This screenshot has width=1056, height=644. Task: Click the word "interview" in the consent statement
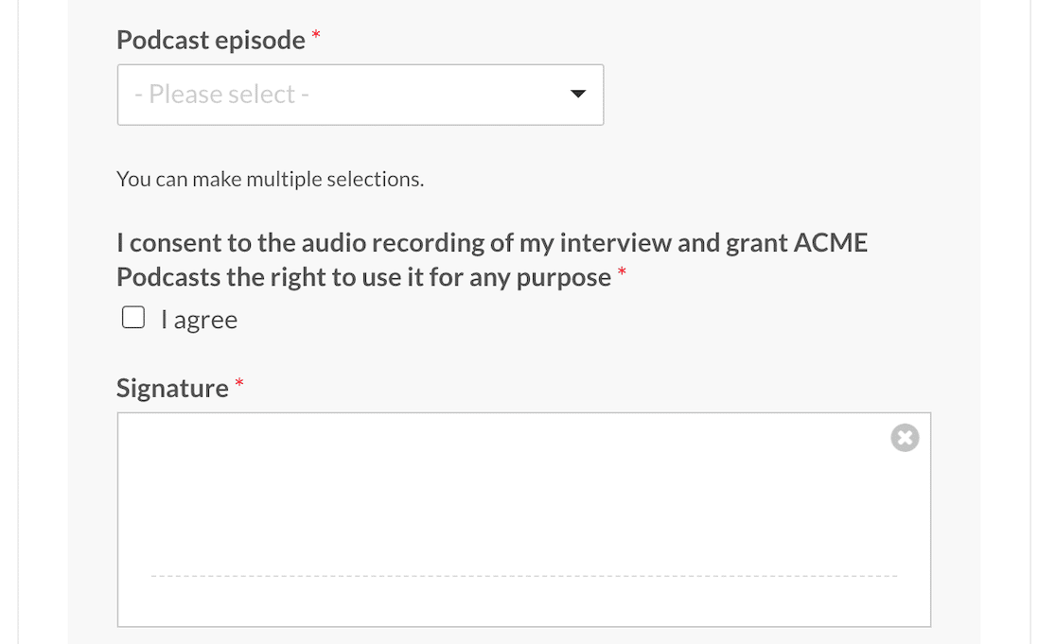(x=615, y=243)
